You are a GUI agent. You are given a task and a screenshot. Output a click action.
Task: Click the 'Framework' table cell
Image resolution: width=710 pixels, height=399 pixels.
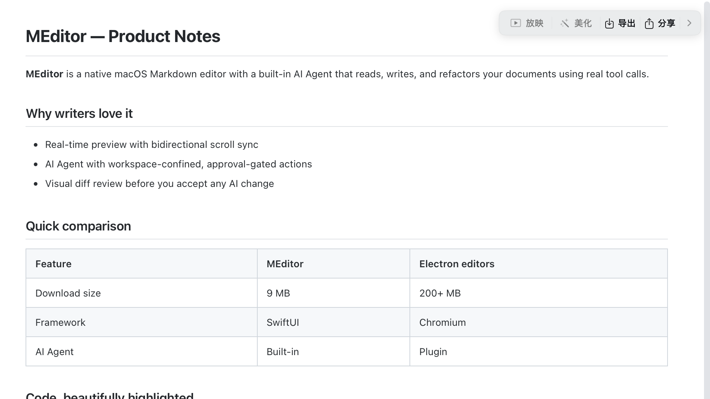(142, 322)
